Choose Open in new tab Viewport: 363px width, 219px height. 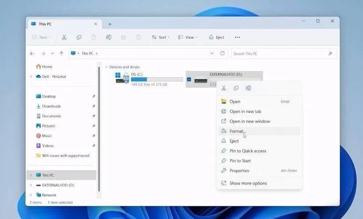click(x=259, y=111)
